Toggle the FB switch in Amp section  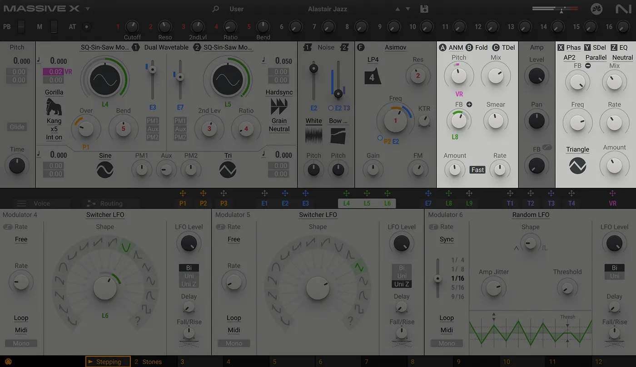[547, 147]
